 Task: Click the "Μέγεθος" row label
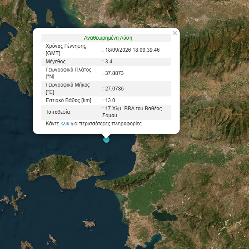[x=56, y=62]
